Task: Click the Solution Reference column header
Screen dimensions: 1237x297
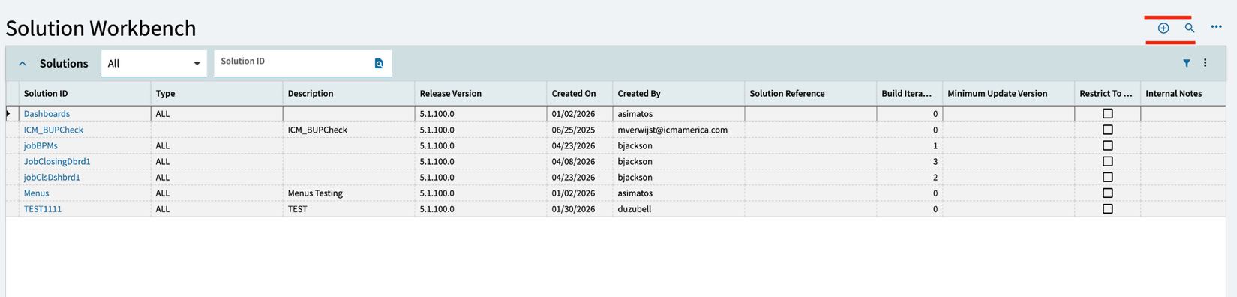Action: [811, 93]
